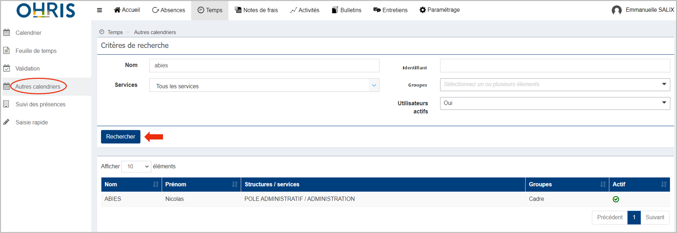The width and height of the screenshot is (677, 233).
Task: Open the Absences menu
Action: point(168,10)
